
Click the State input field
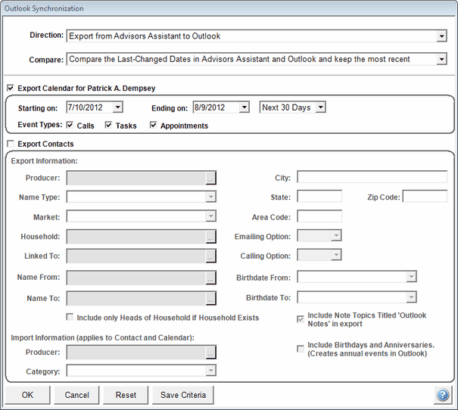(x=319, y=197)
